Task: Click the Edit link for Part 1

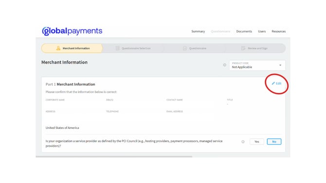Action: coord(276,83)
